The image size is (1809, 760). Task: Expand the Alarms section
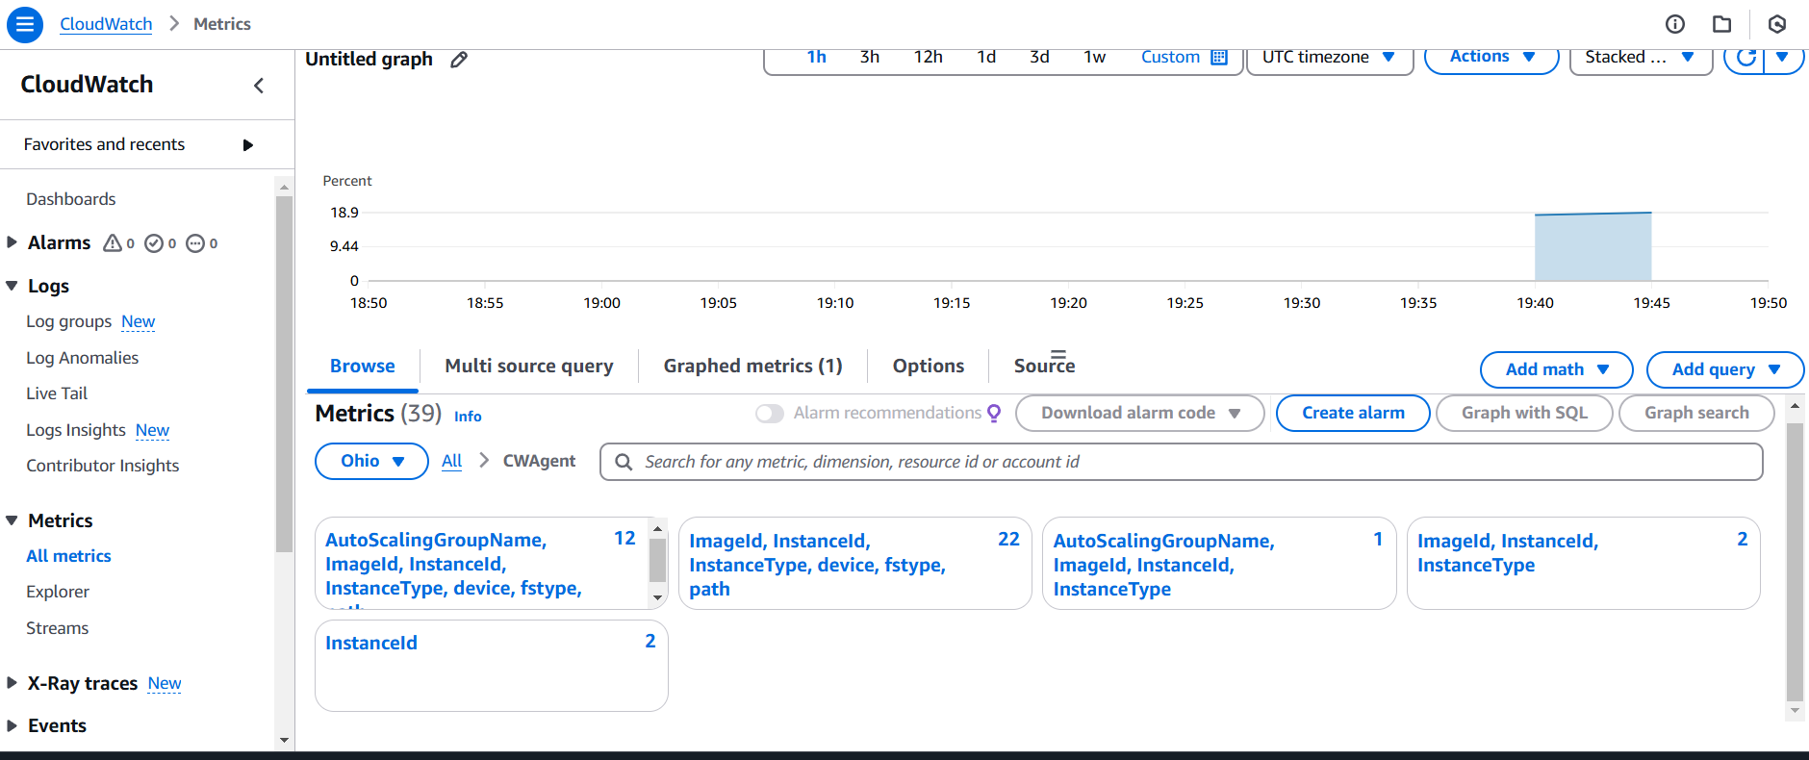[12, 242]
